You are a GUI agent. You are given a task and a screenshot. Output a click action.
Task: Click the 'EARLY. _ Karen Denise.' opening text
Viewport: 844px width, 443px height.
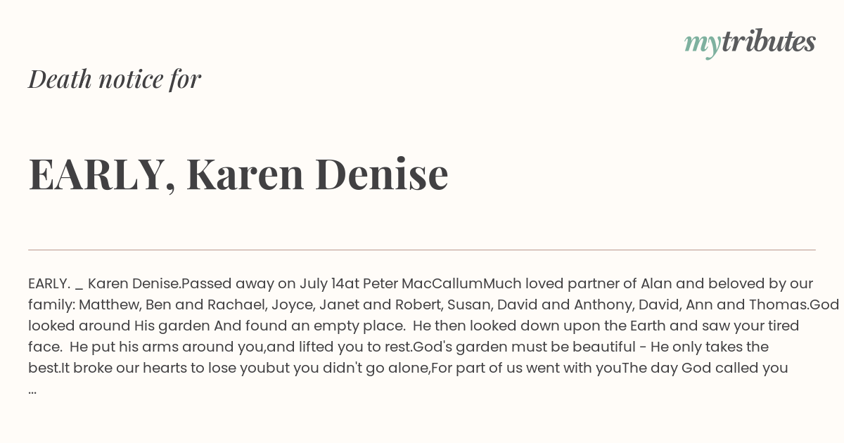coord(105,284)
